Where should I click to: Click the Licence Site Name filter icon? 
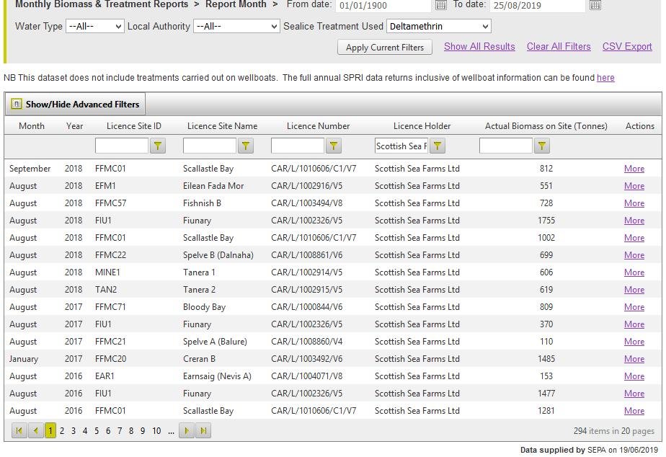pyautogui.click(x=246, y=146)
